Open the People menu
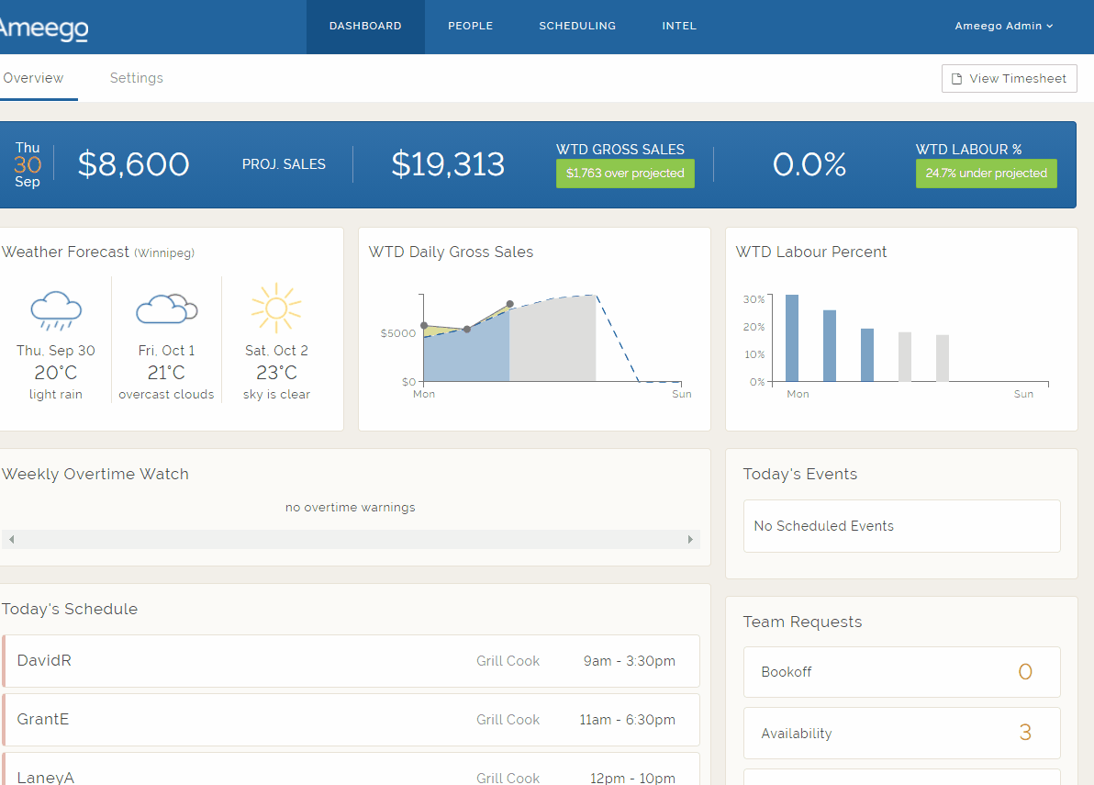The image size is (1094, 785). pos(470,27)
